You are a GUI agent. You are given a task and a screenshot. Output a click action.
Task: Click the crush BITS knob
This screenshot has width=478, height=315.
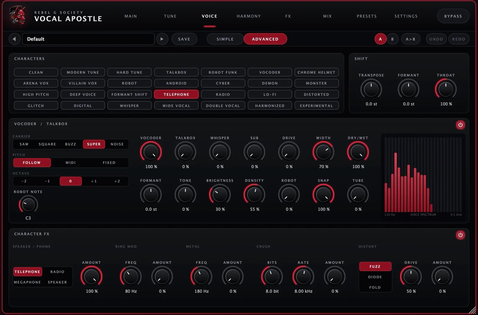(x=272, y=277)
